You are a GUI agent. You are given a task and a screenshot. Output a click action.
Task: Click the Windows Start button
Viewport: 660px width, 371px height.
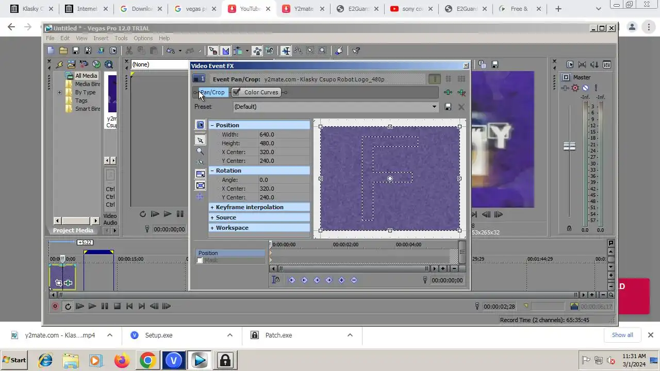pos(14,360)
